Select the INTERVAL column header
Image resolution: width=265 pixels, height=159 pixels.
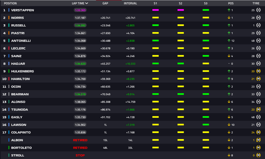[x=130, y=3]
